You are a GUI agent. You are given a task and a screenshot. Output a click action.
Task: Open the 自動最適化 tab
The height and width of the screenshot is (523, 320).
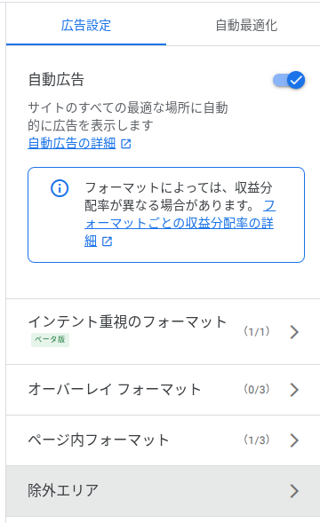click(x=246, y=25)
